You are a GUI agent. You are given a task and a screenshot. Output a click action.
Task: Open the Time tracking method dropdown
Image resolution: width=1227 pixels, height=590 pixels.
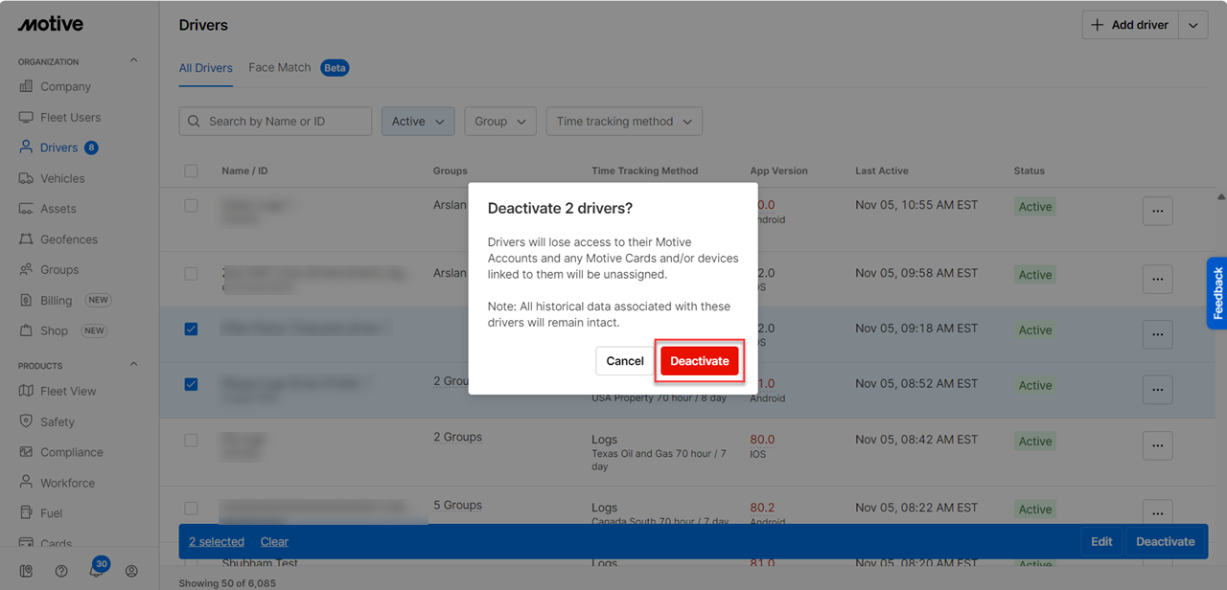624,122
